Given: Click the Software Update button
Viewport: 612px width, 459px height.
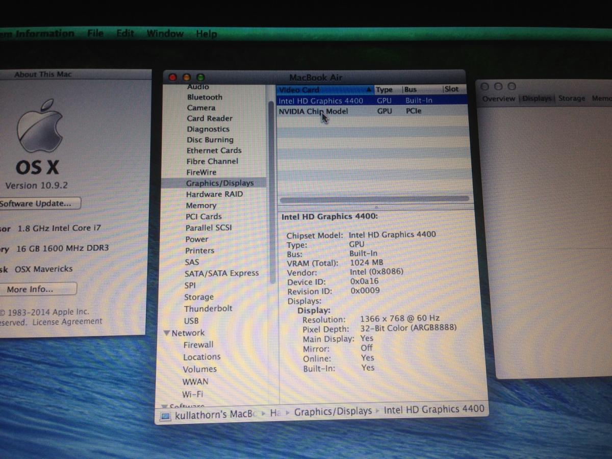Looking at the screenshot, I should click(38, 203).
